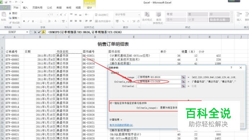Switch to the Home (开始) tab
249x140 pixels.
click(16, 8)
